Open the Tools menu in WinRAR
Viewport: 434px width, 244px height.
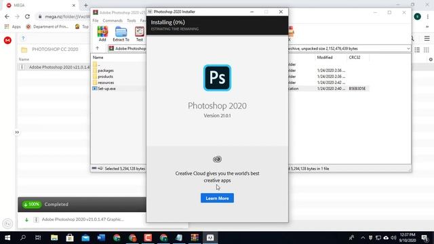tap(131, 20)
